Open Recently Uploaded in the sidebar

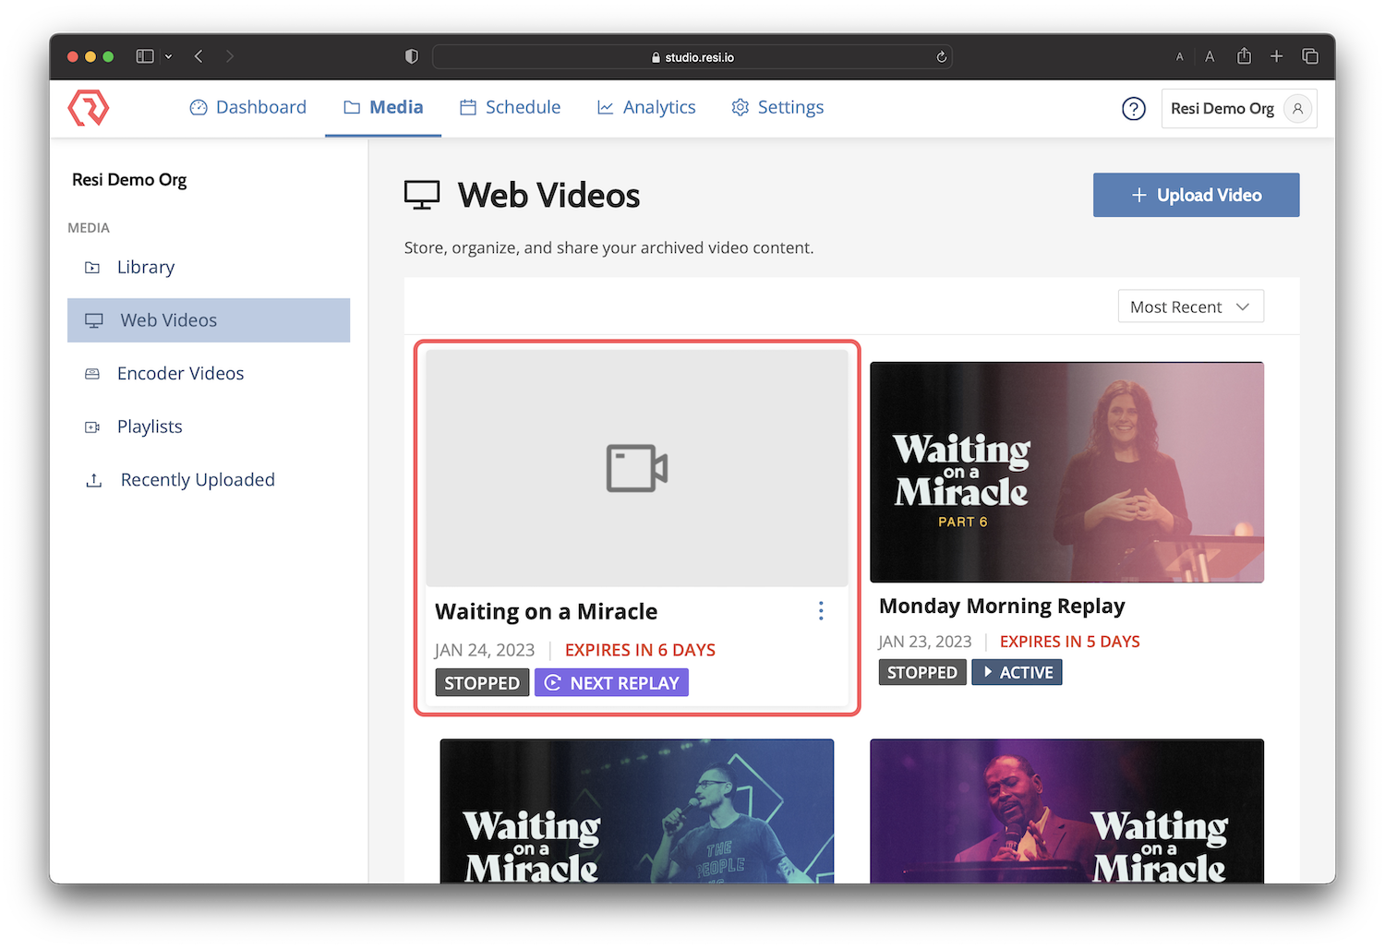tap(209, 480)
